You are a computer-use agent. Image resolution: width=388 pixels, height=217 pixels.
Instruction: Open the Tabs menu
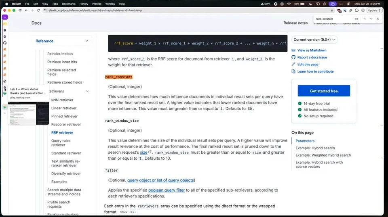[55, 4]
